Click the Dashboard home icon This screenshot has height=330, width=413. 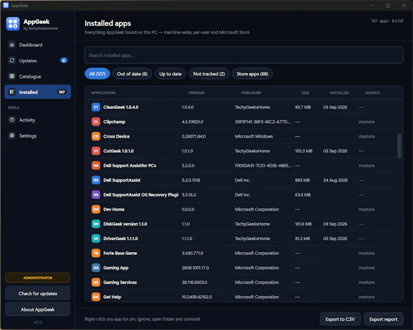tap(12, 45)
